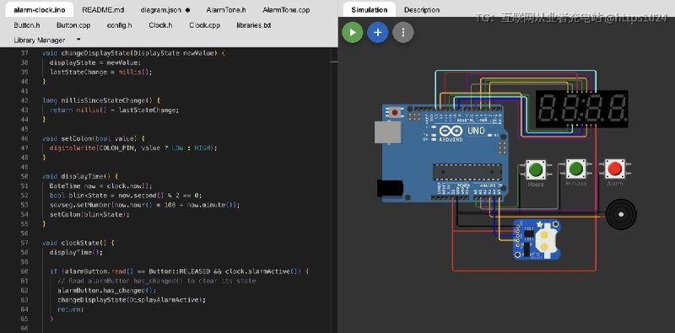Screen dimensions: 675x333
Task: Open the Library Manager tab
Action: pyautogui.click(x=39, y=40)
